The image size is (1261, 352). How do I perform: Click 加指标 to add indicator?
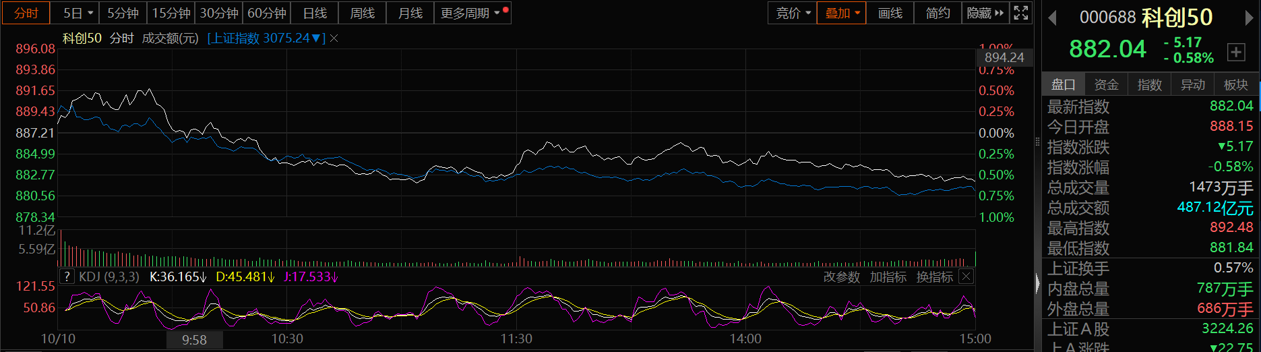[x=888, y=276]
